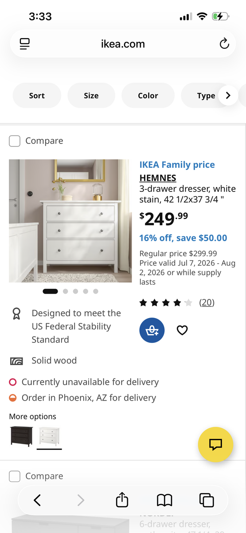The height and width of the screenshot is (533, 246).
Task: Open the HEMNES product link
Action: click(158, 178)
